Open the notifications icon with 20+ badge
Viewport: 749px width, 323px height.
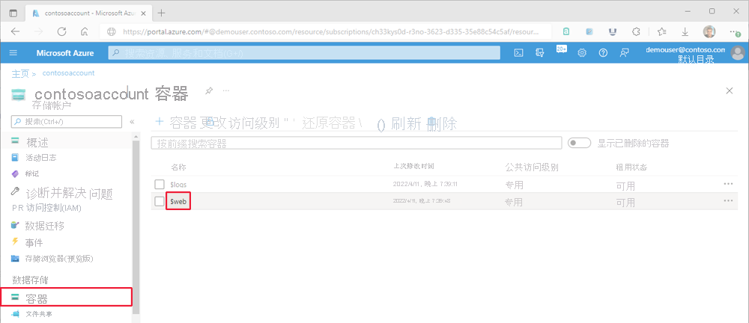click(x=561, y=51)
